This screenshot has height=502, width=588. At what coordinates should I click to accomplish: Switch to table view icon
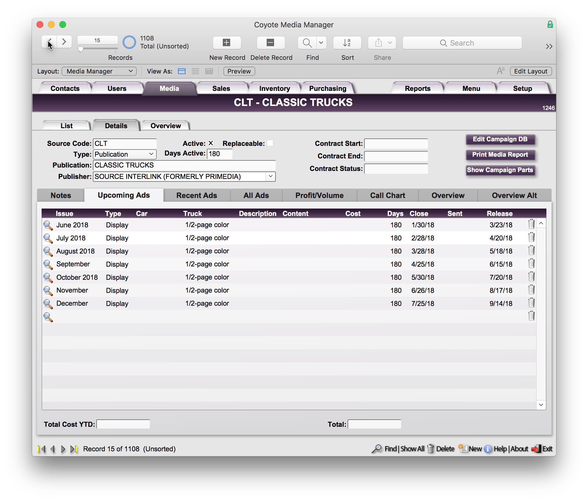[209, 71]
